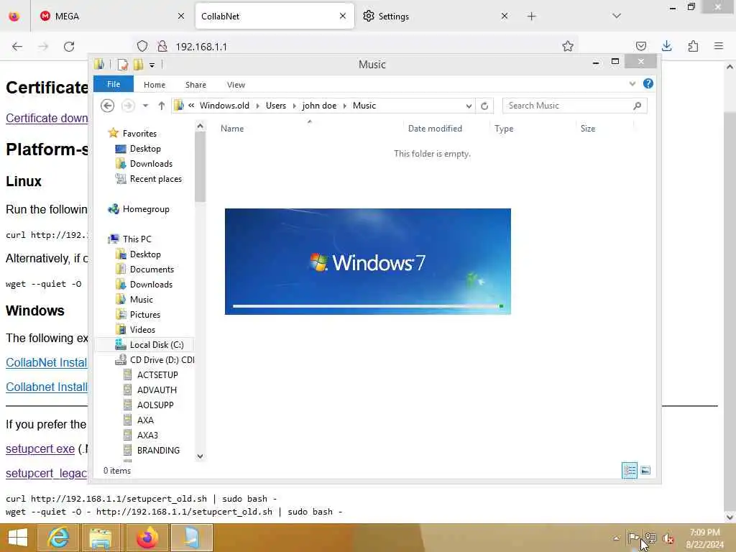The image size is (736, 552).
Task: Select Downloads under Favorites
Action: [x=151, y=164]
